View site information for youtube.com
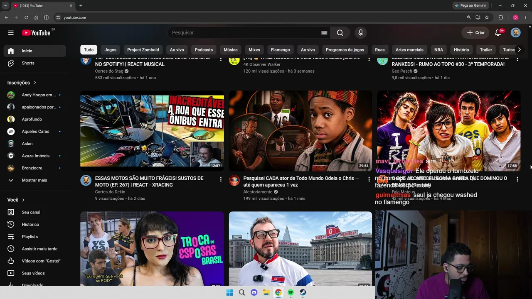 click(58, 17)
